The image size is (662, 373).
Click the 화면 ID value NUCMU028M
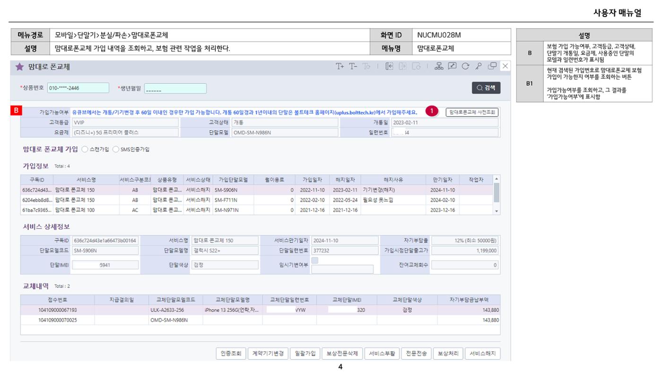439,35
